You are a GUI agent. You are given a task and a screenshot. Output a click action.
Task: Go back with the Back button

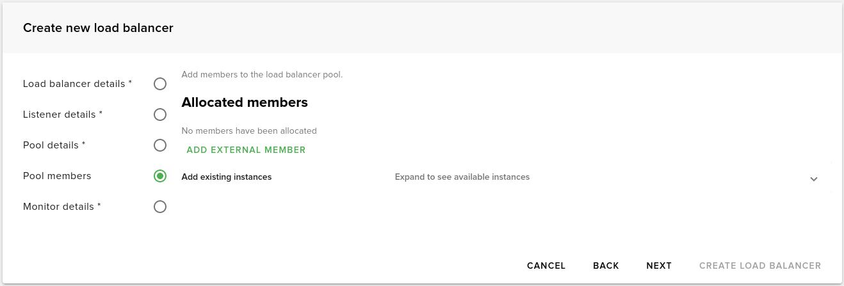click(x=606, y=266)
